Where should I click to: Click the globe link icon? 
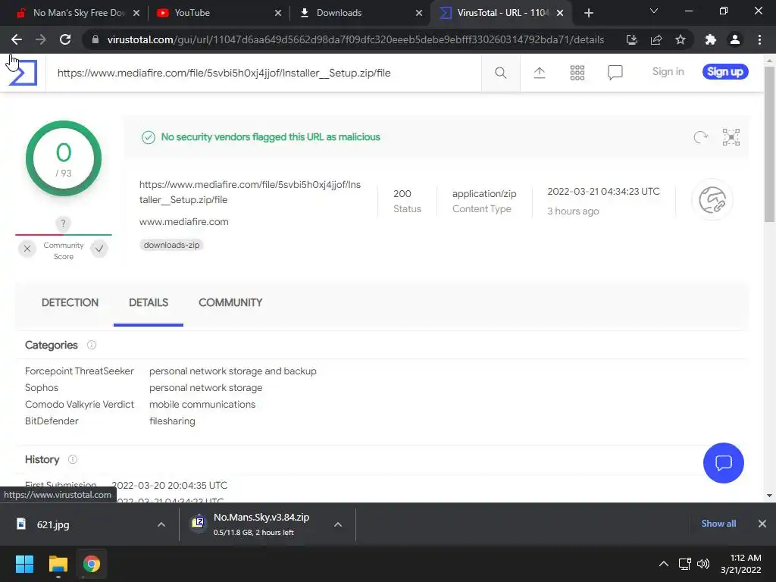(x=712, y=200)
